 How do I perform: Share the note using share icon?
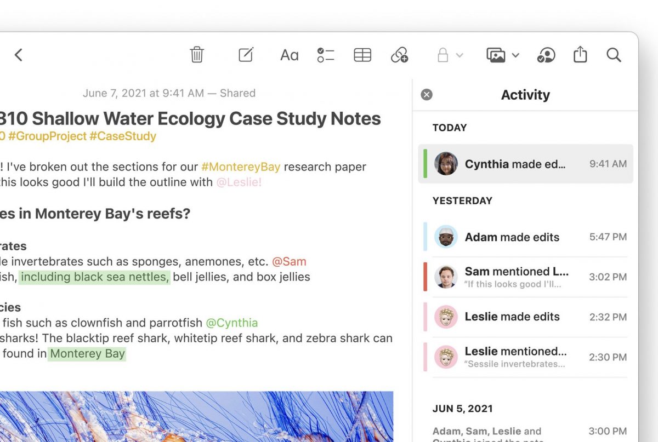580,55
